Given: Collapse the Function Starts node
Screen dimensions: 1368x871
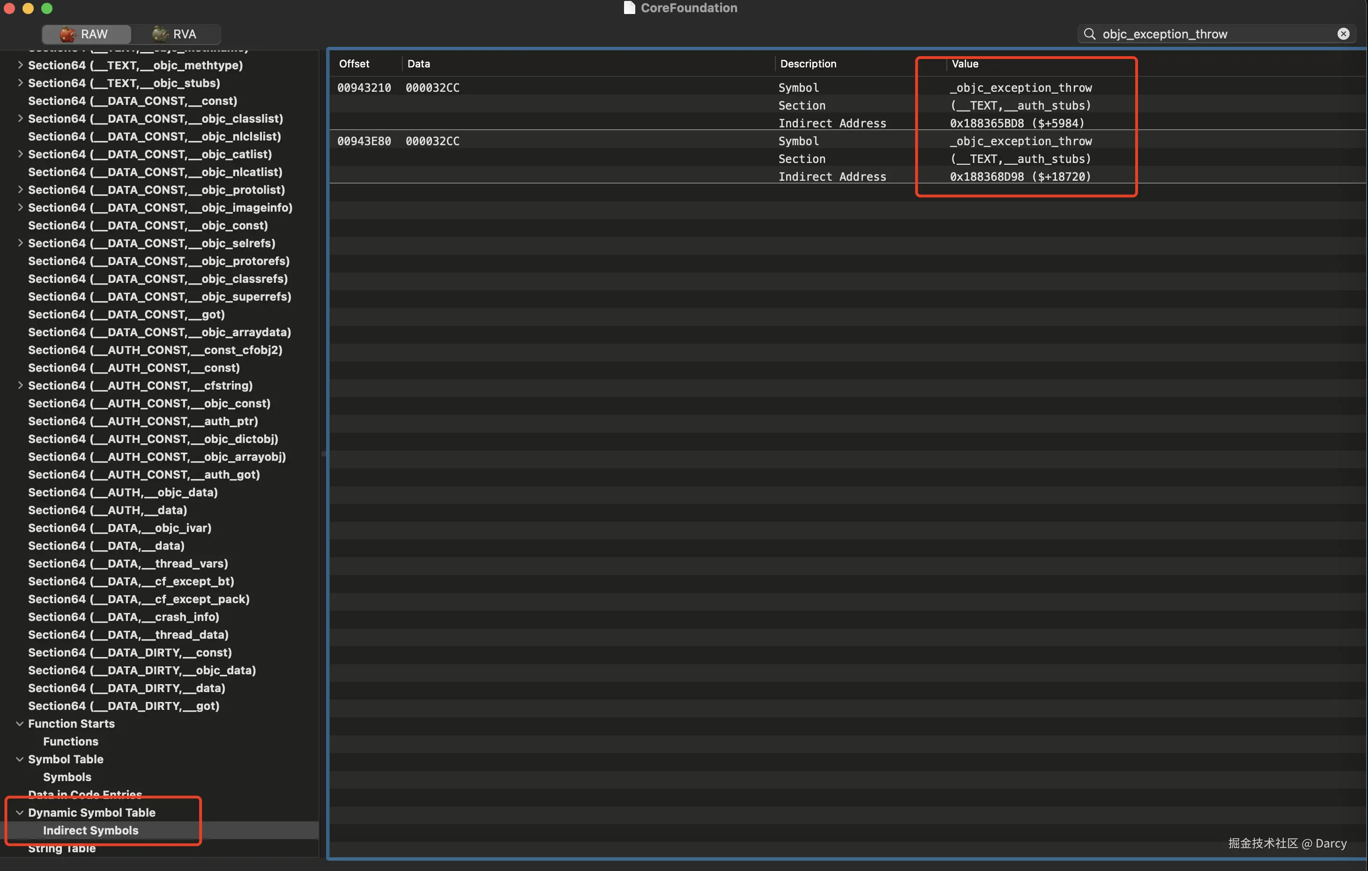Looking at the screenshot, I should click(x=20, y=723).
